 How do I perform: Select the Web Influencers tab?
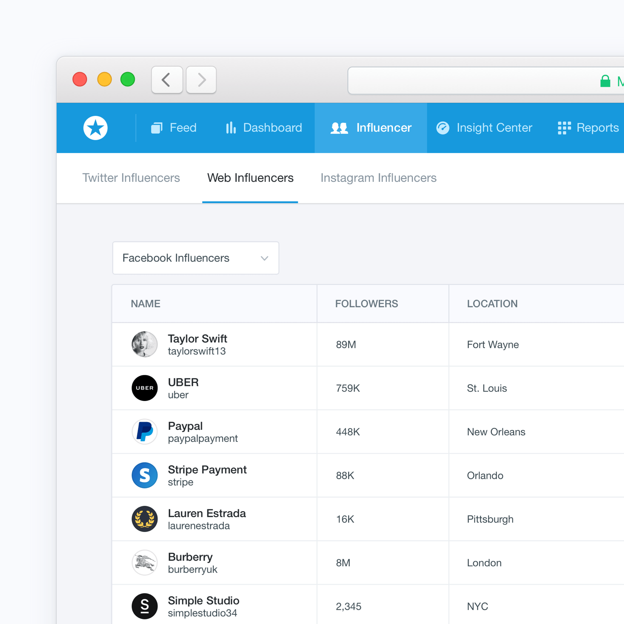(250, 178)
